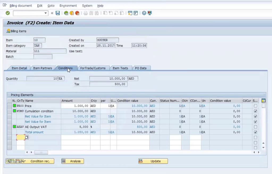Click the command input field
This screenshot has height=174, width=272.
click(28, 13)
